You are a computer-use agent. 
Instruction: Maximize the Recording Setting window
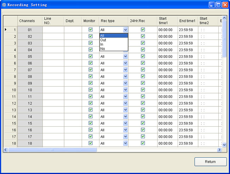coord(218,5)
